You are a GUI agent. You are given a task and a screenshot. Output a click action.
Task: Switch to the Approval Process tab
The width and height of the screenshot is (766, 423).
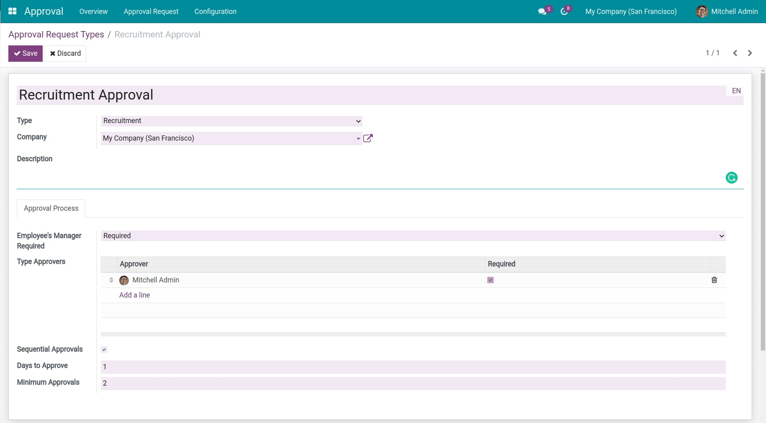[x=51, y=208]
